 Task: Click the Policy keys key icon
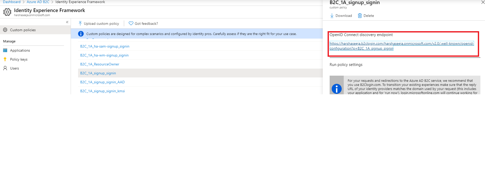tap(5, 59)
